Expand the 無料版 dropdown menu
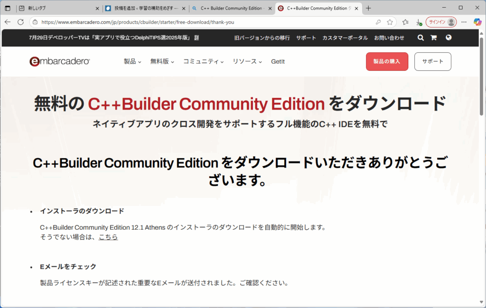Image resolution: width=486 pixels, height=308 pixels. (x=162, y=61)
